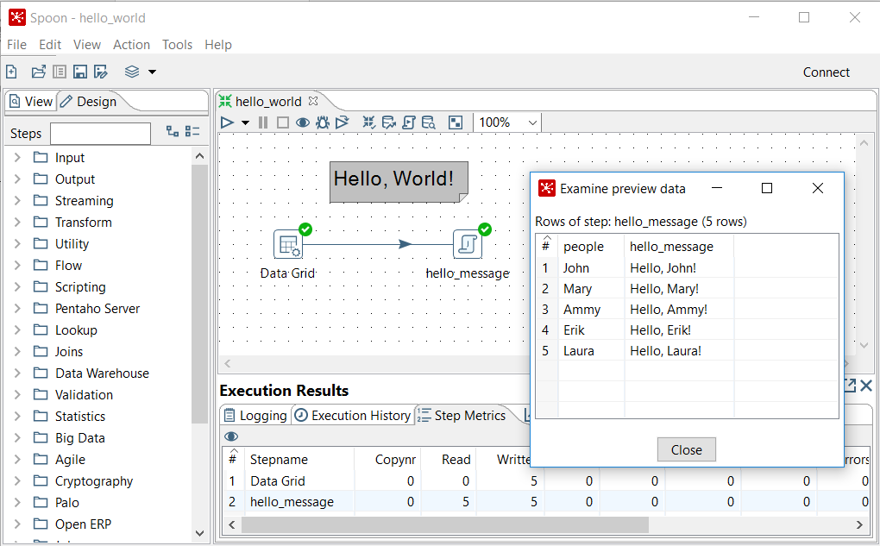The image size is (880, 546).
Task: Expand the Output steps folder
Action: point(17,179)
